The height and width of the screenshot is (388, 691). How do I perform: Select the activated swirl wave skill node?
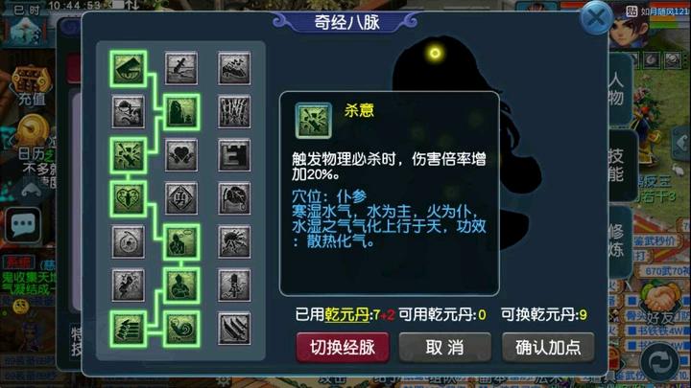click(181, 329)
